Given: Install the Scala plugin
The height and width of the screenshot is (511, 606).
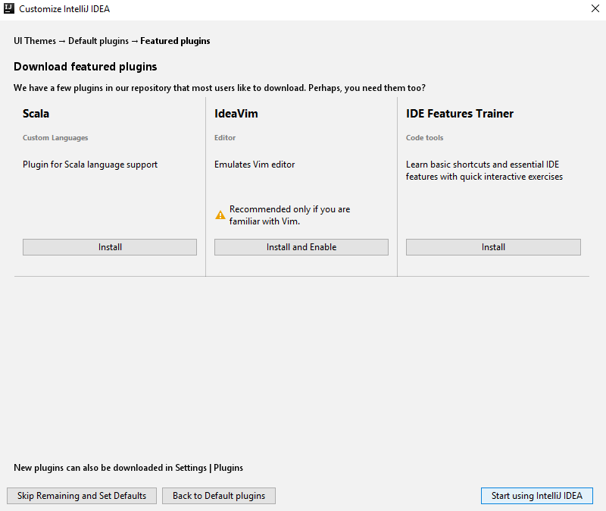Looking at the screenshot, I should (x=110, y=247).
